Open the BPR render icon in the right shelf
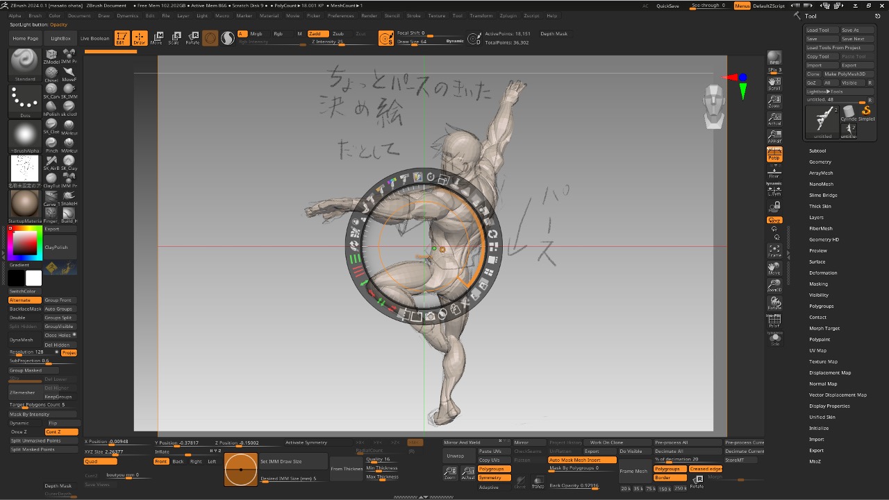This screenshot has width=889, height=500. (774, 58)
